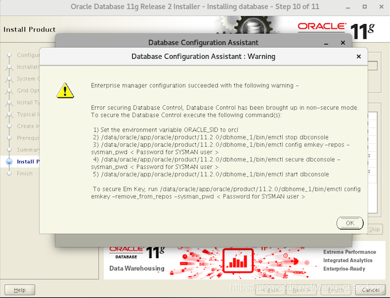The image size is (390, 298).
Task: Close the Oracle installer main window
Action: pos(381,6)
